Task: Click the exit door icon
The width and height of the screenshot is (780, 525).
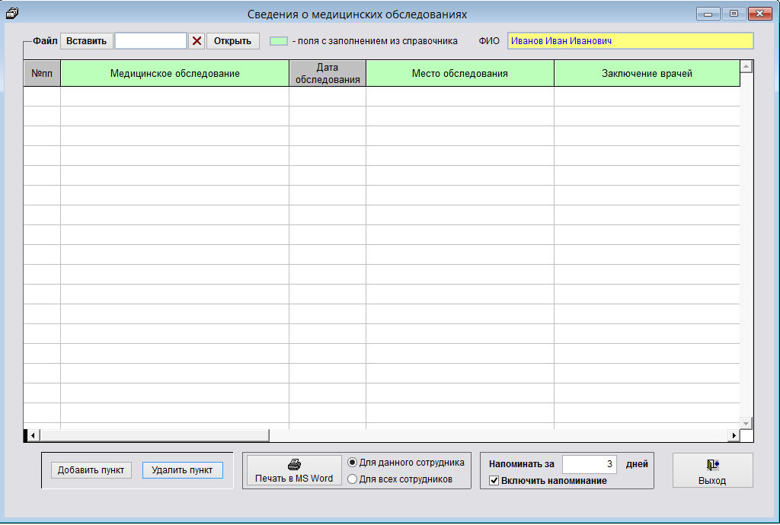Action: pyautogui.click(x=712, y=465)
